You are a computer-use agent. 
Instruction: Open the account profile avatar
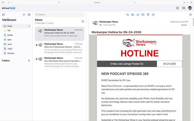190,8
